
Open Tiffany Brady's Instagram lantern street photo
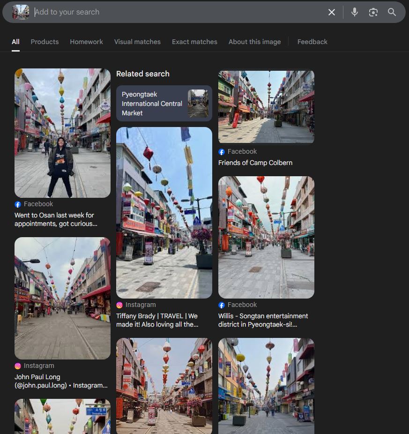(164, 213)
